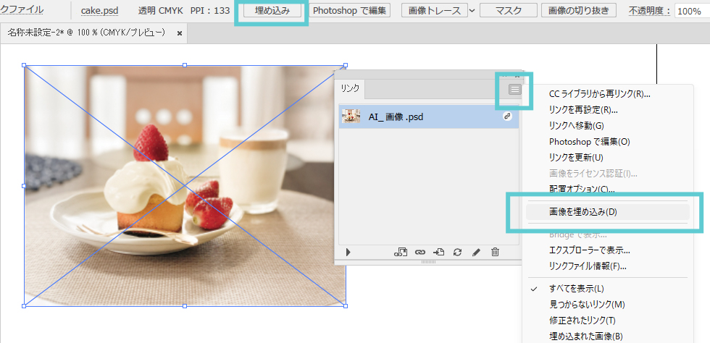Image resolution: width=710 pixels, height=343 pixels.
Task: Expand link info with the triangle arrow
Action: [x=348, y=252]
